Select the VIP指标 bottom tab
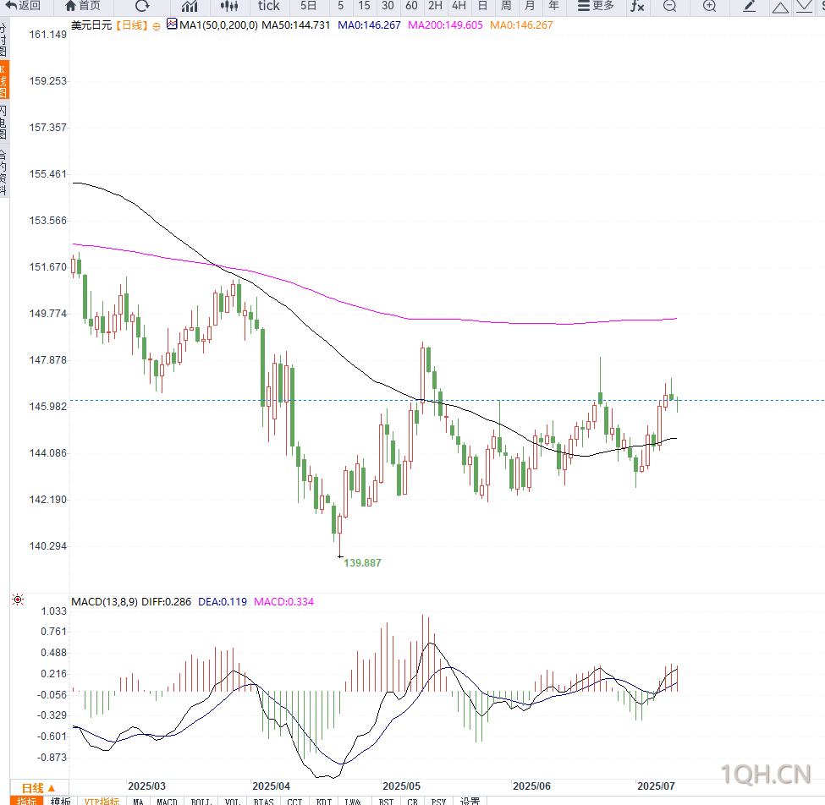Image resolution: width=825 pixels, height=805 pixels. point(102,801)
